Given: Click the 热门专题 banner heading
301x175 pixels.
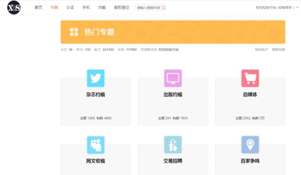Looking at the screenshot, I should coord(100,32).
